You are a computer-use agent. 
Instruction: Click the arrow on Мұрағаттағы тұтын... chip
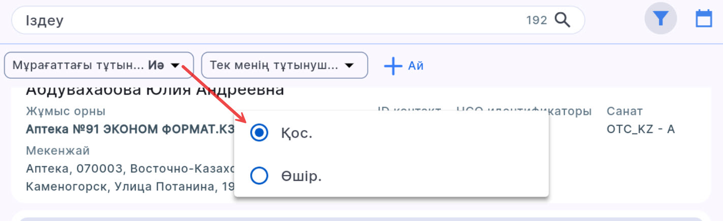[175, 66]
